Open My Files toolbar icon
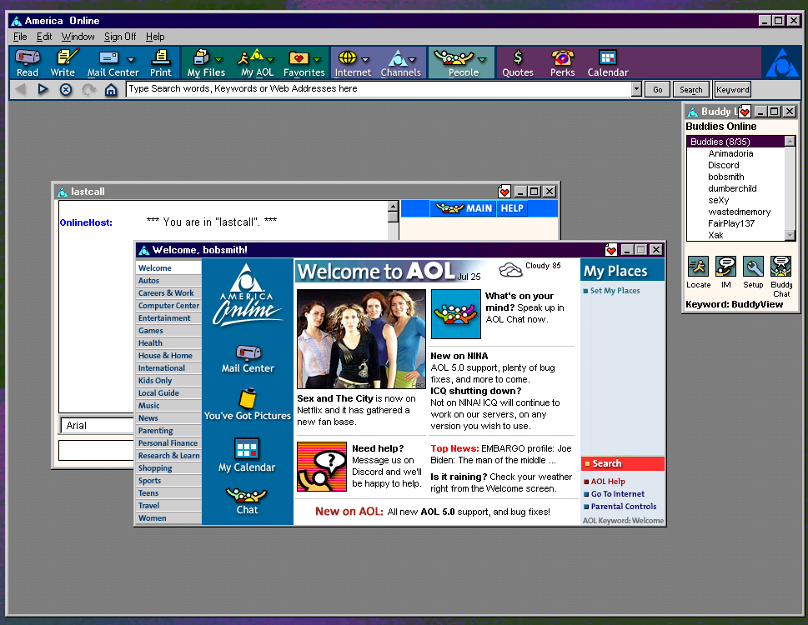The width and height of the screenshot is (808, 625). [202, 62]
